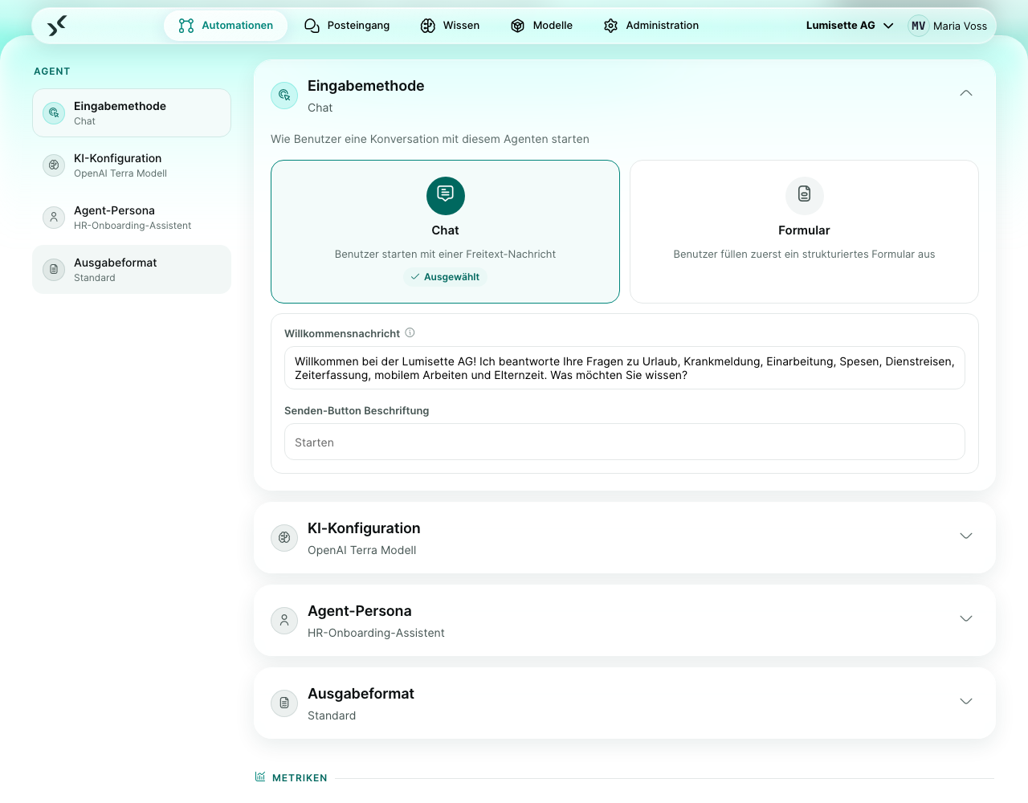Screen dimensions: 1028x803
Task: Click the MV user avatar
Action: [919, 26]
